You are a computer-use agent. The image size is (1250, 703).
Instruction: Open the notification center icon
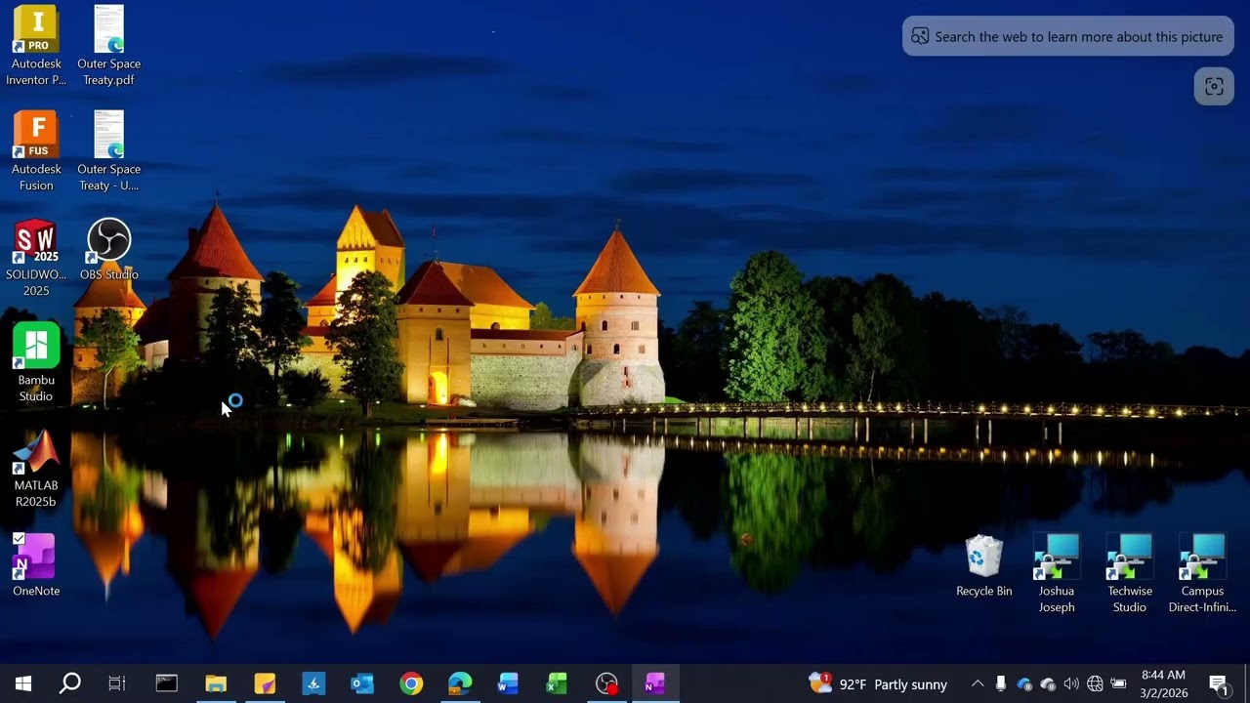1219,683
